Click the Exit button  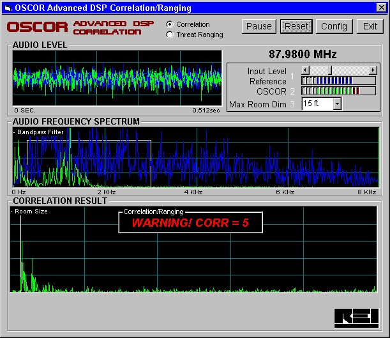370,26
